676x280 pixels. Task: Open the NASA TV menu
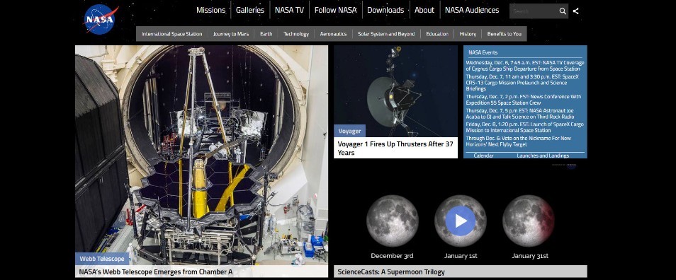289,10
